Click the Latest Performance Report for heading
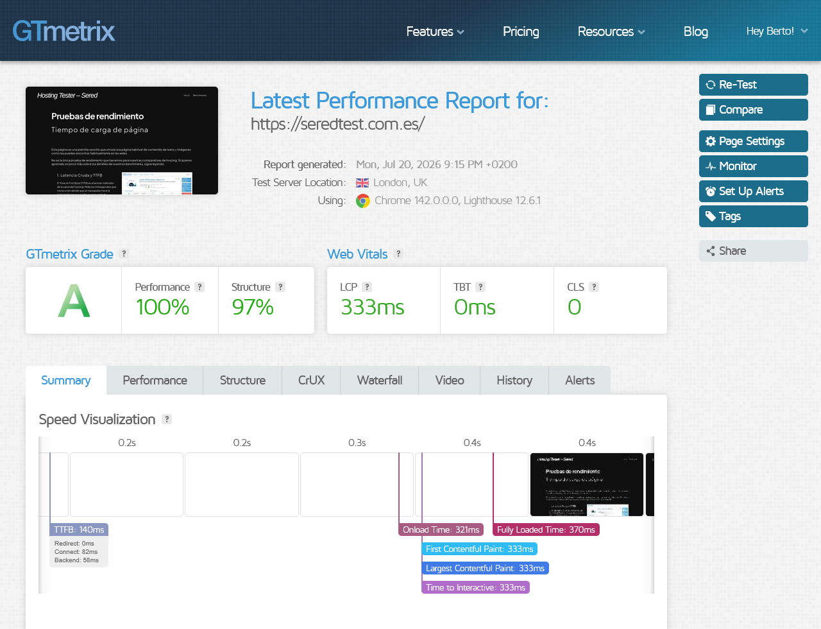821x629 pixels. [x=400, y=101]
